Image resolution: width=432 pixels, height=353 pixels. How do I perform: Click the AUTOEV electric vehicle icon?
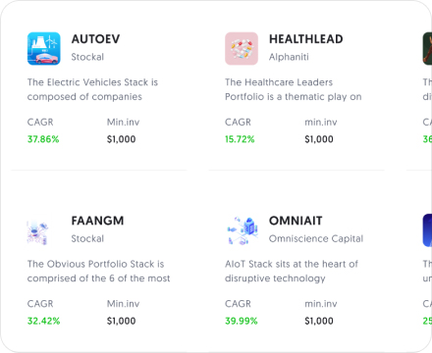click(44, 48)
